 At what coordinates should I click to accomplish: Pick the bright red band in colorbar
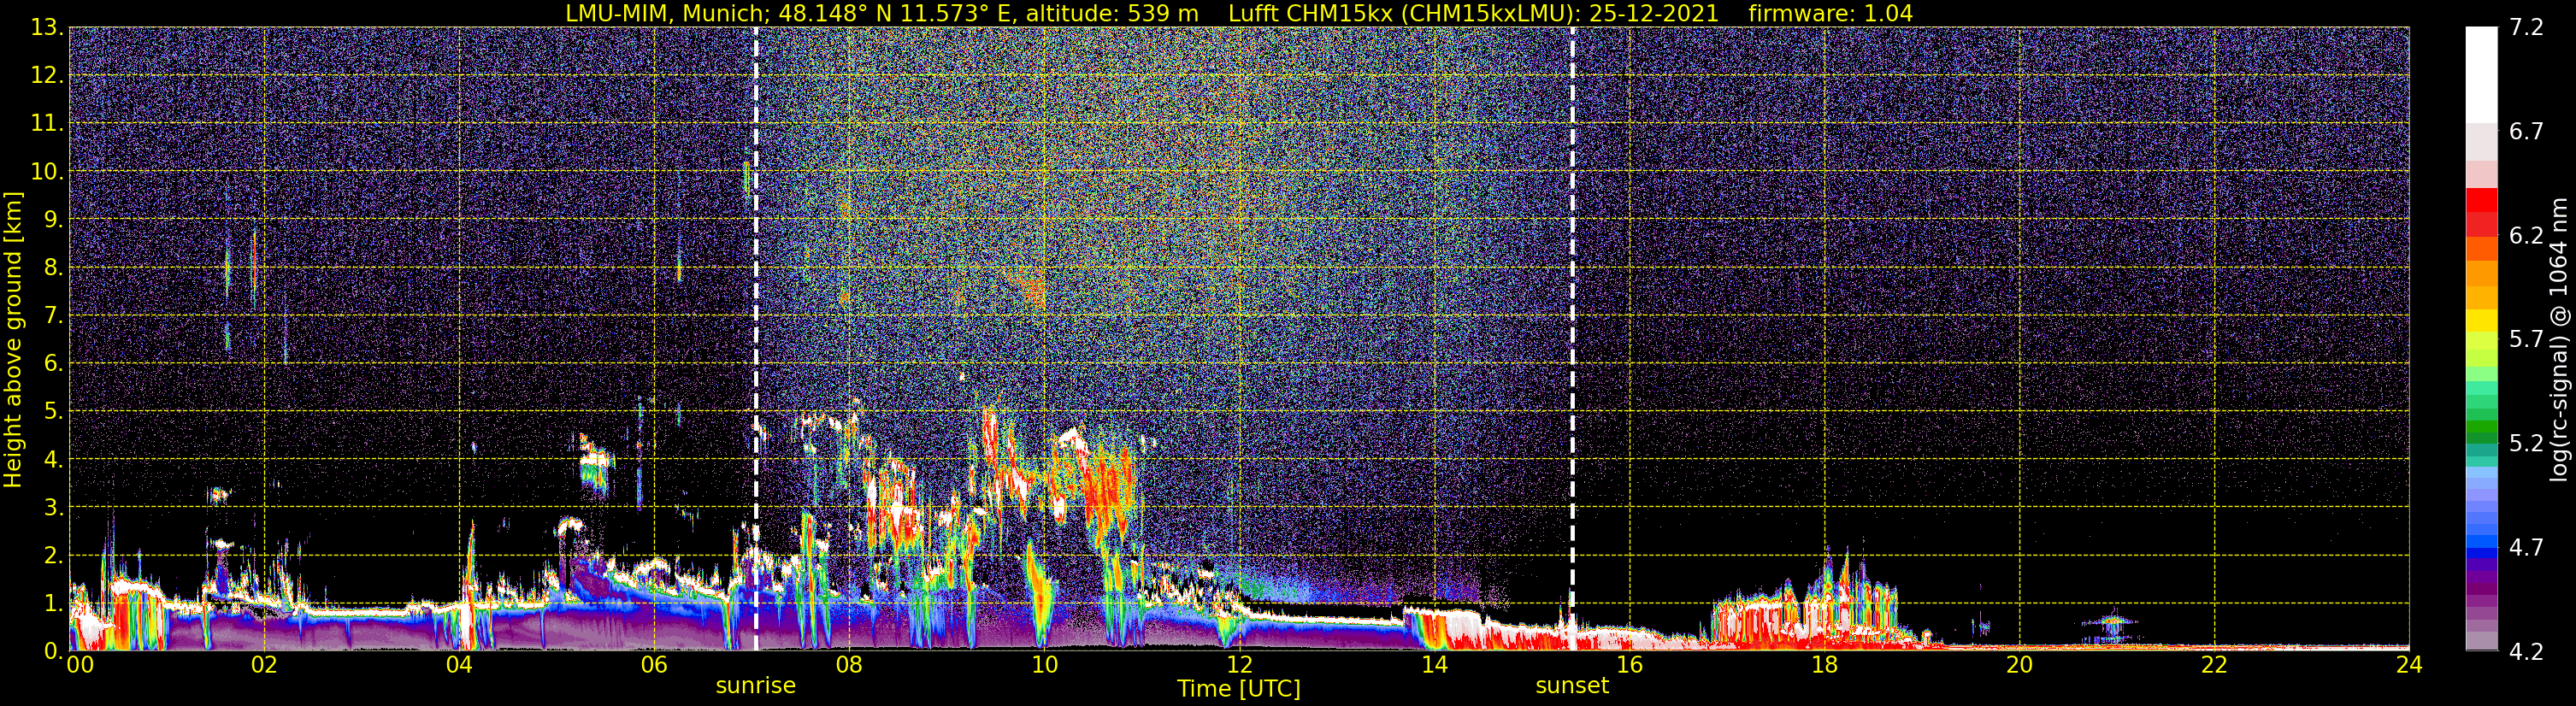click(2481, 200)
